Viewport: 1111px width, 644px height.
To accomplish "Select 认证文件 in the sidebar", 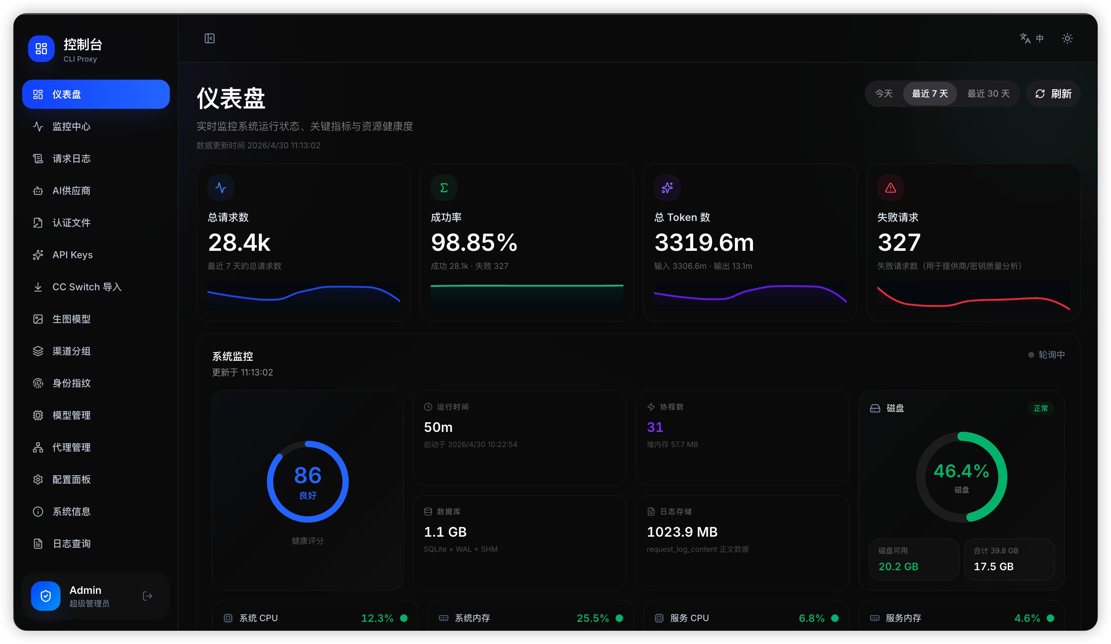I will [x=96, y=223].
